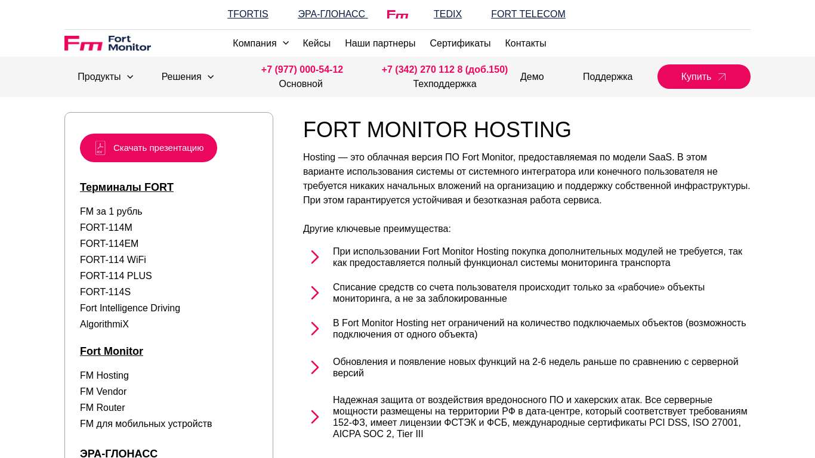Image resolution: width=815 pixels, height=458 pixels.
Task: Click the pink chevron bullet beside the first advantage
Action: 315,257
